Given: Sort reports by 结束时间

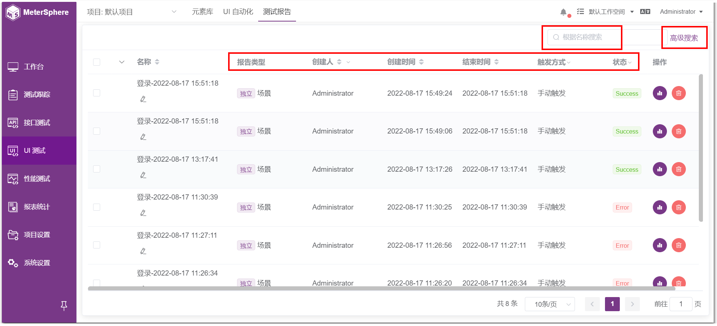Looking at the screenshot, I should coord(496,62).
